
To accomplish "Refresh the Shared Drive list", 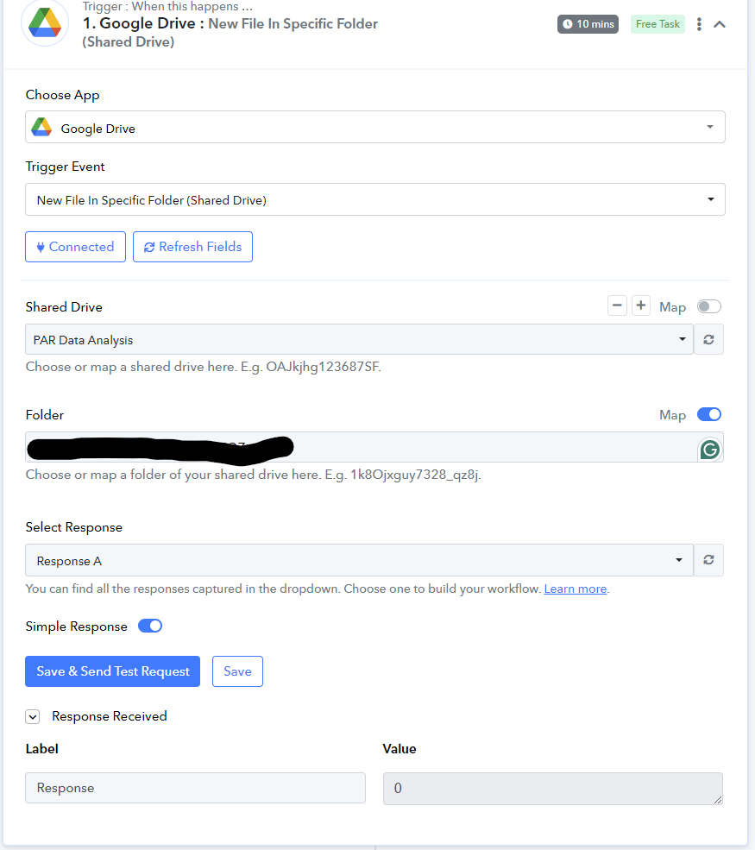I will (709, 339).
